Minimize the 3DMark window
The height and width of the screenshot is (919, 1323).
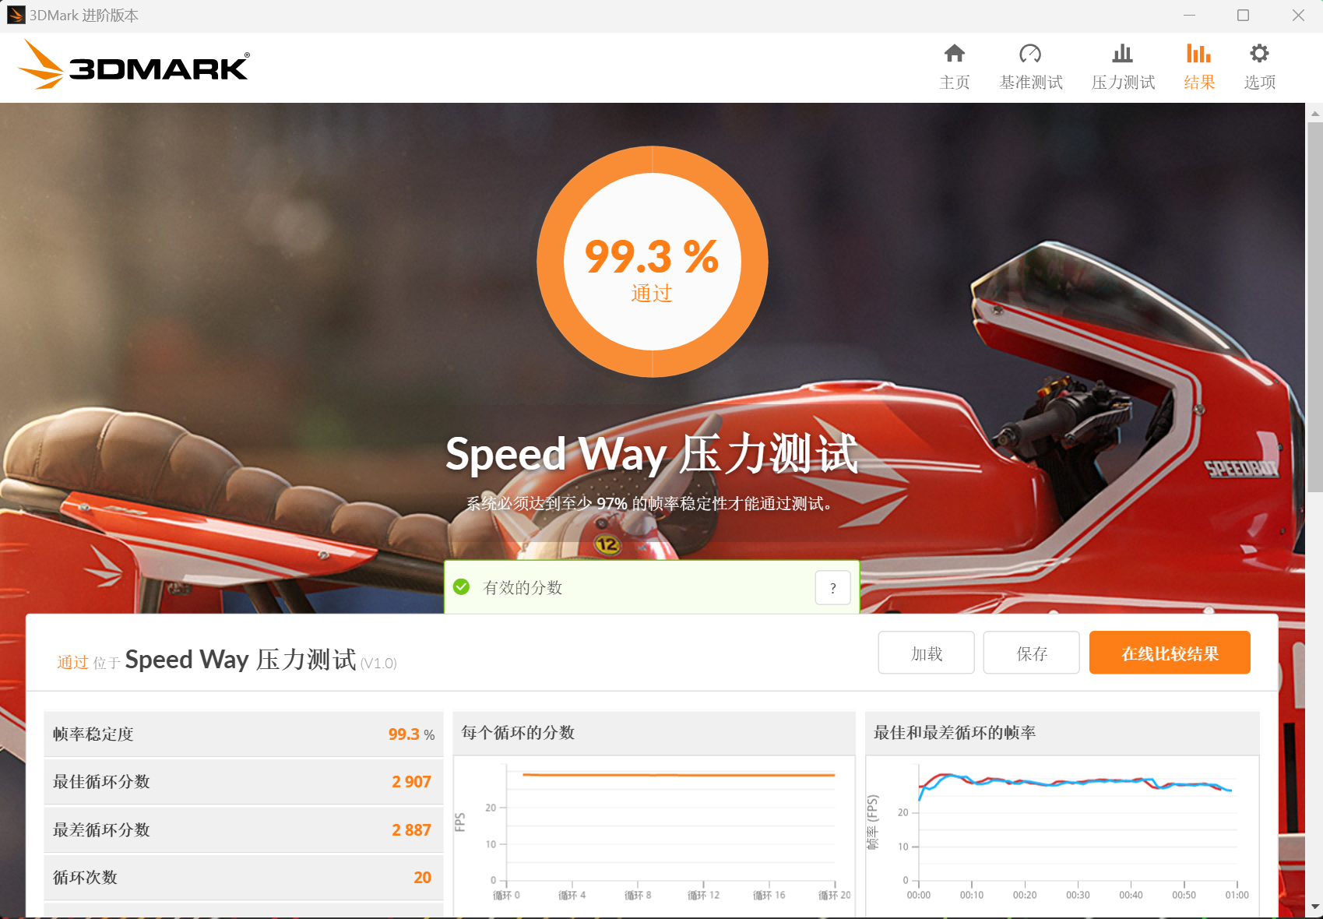click(1189, 15)
